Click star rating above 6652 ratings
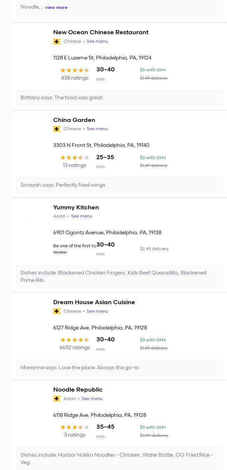Image resolution: width=227 pixels, height=470 pixels. tap(74, 340)
